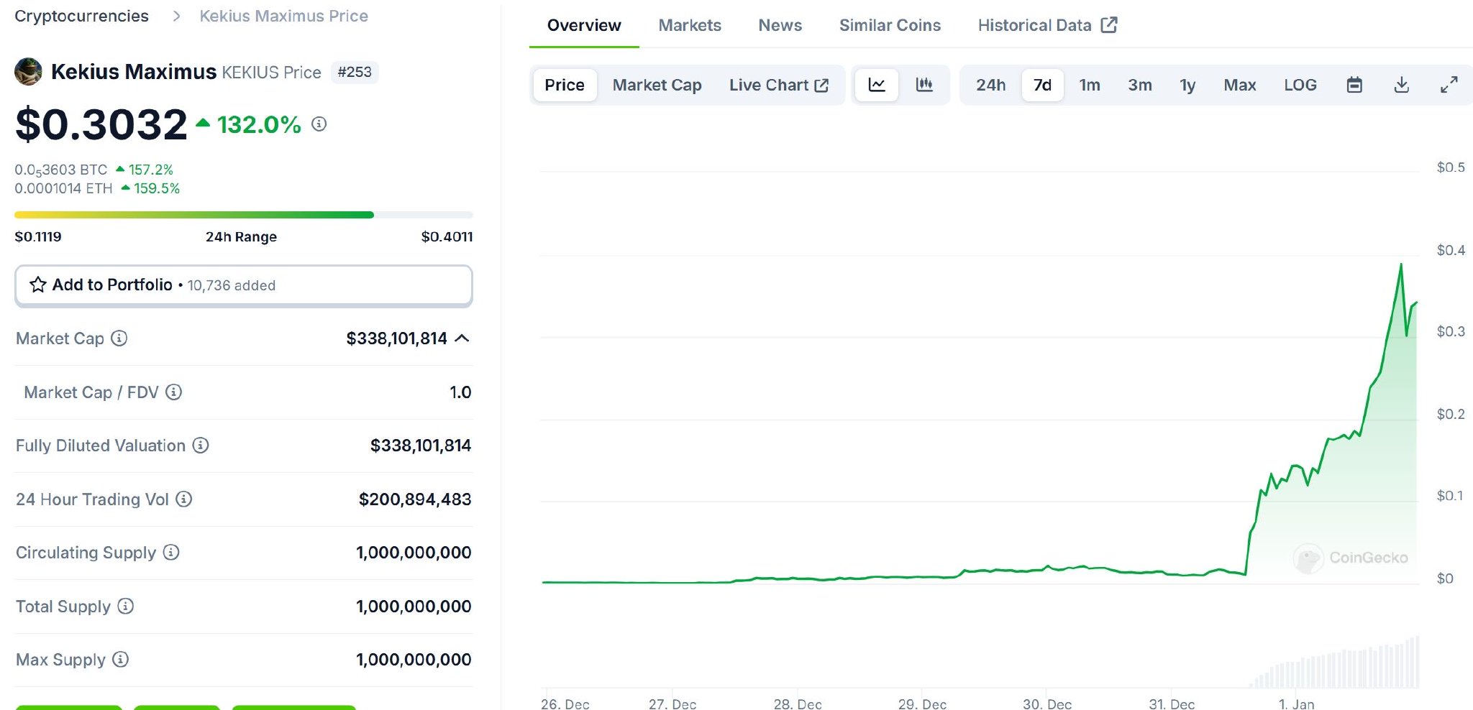This screenshot has width=1473, height=710.
Task: Go to Cryptocurrencies breadcrumb link
Action: tap(81, 16)
